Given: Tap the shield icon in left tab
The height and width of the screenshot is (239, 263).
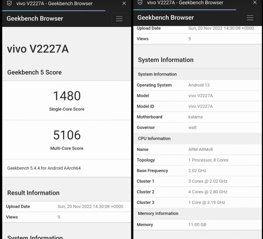Looking at the screenshot, I should [x=9, y=3].
